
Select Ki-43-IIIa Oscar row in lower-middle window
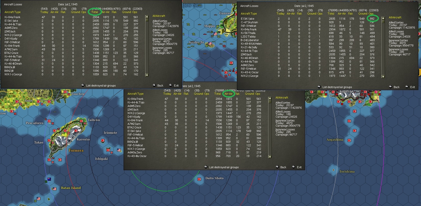(195, 156)
